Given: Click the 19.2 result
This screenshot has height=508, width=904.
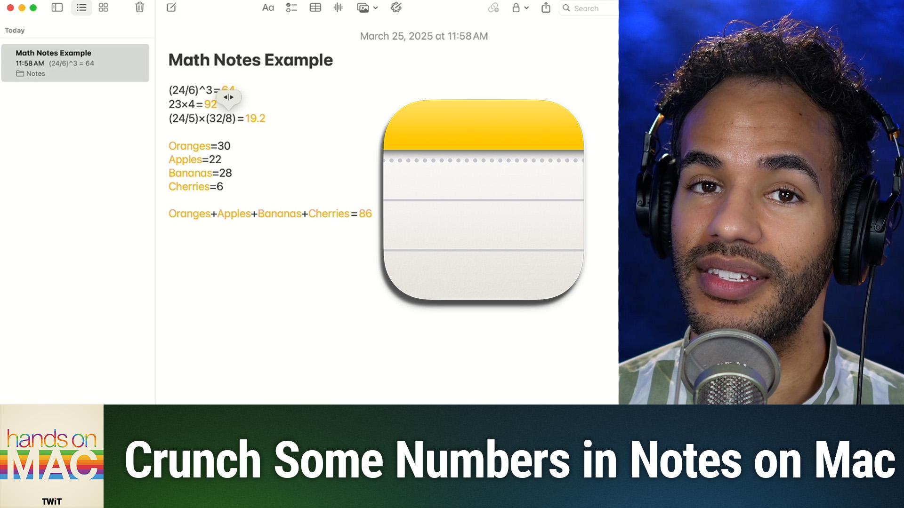Looking at the screenshot, I should coord(255,119).
